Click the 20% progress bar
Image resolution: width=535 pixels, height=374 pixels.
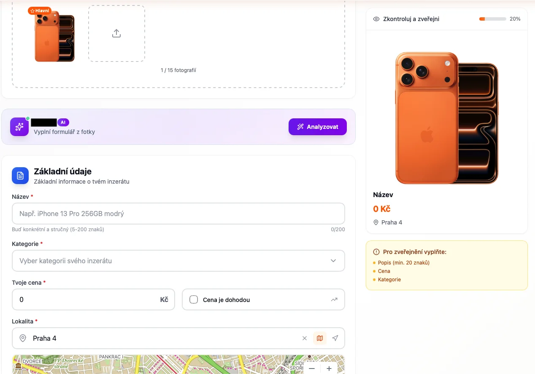click(492, 19)
